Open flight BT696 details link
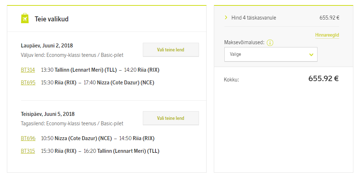The image size is (357, 176). pos(28,138)
